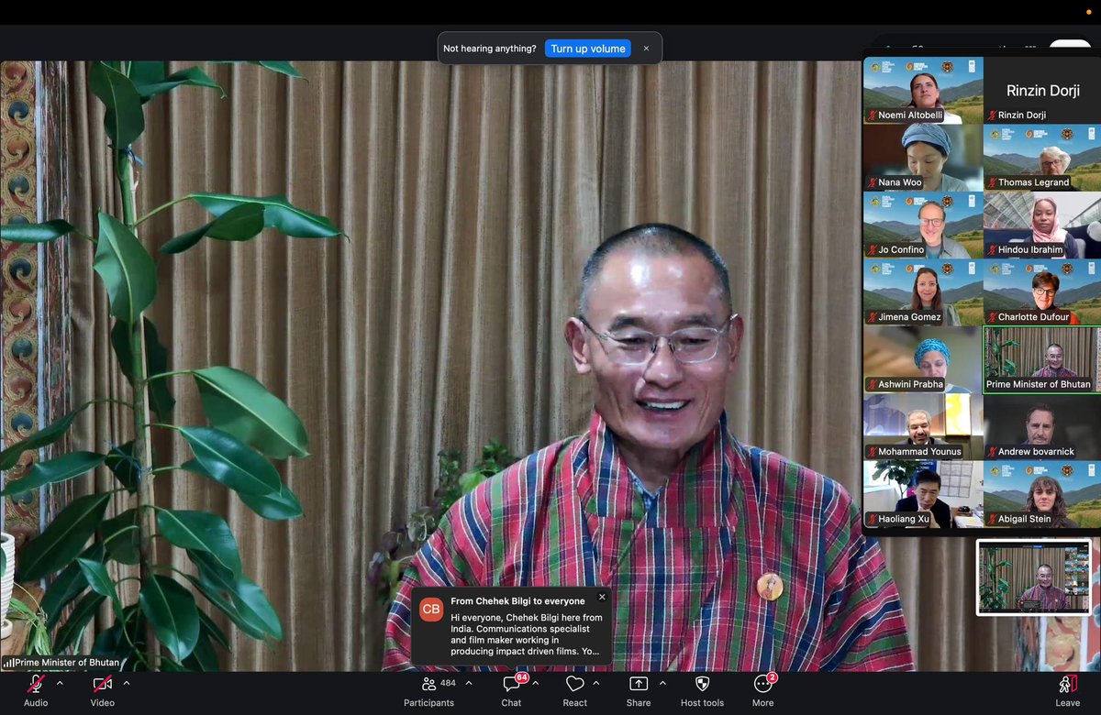Screen dimensions: 1101x715
Task: Click muted mic icon on Mohammad Younus
Action: 873,452
